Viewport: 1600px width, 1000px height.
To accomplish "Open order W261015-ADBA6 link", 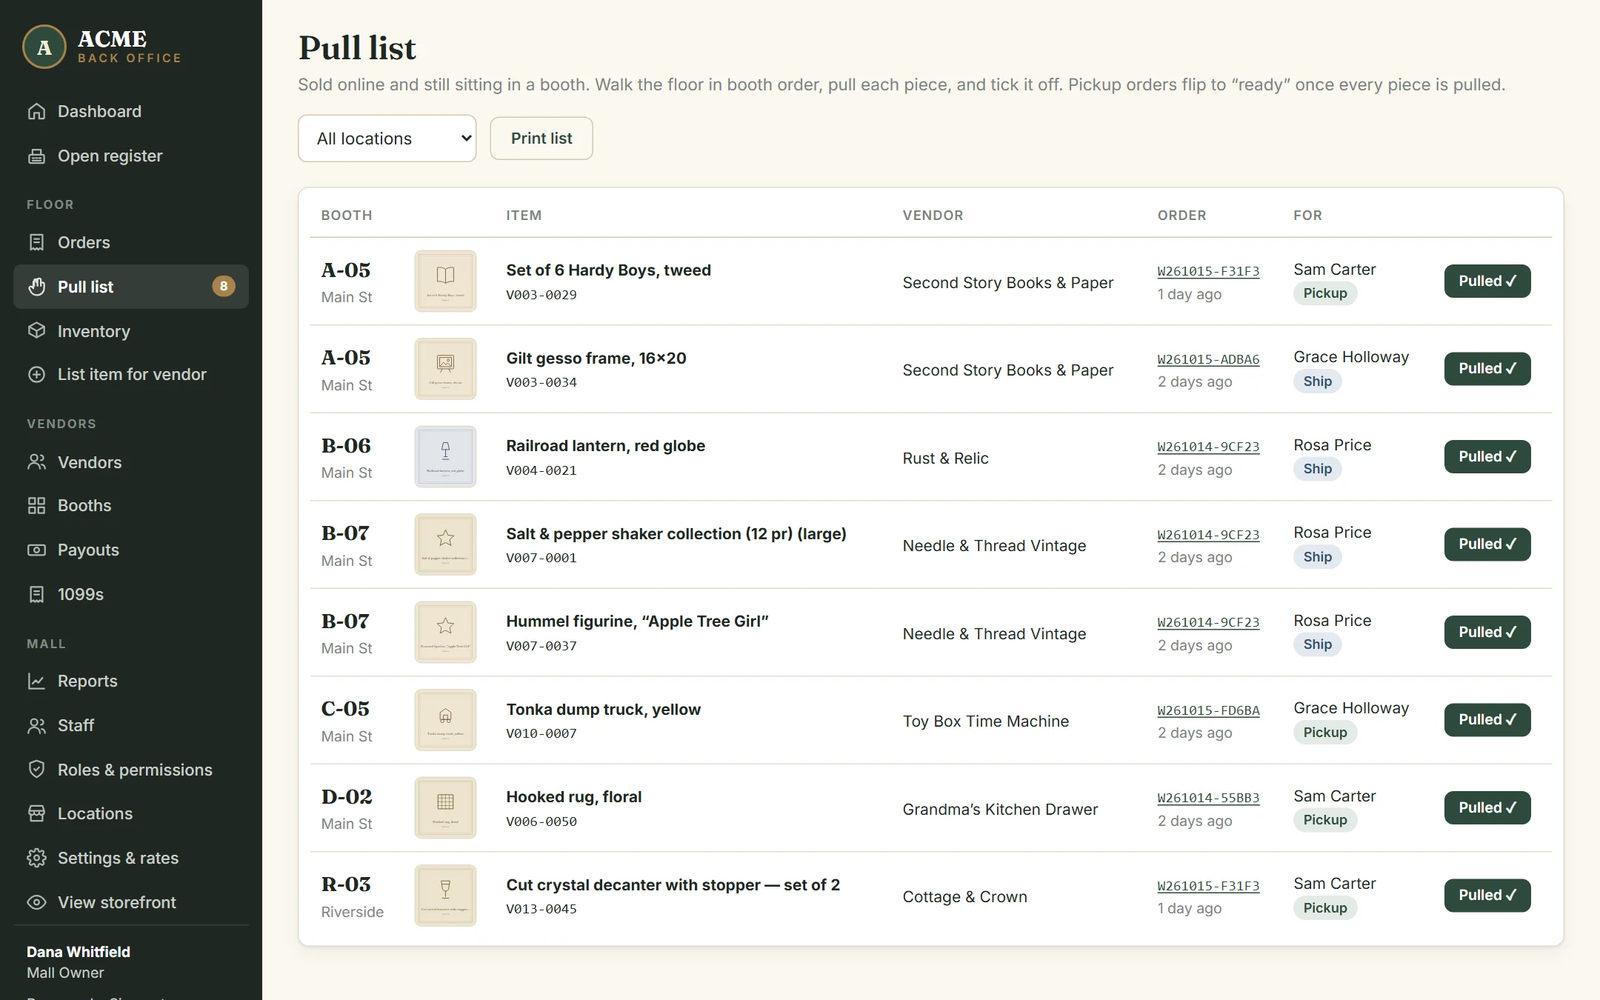I will coord(1208,359).
